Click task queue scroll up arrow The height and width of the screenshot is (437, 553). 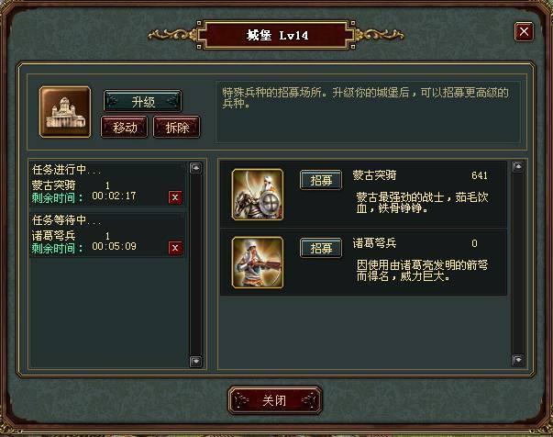coord(195,168)
